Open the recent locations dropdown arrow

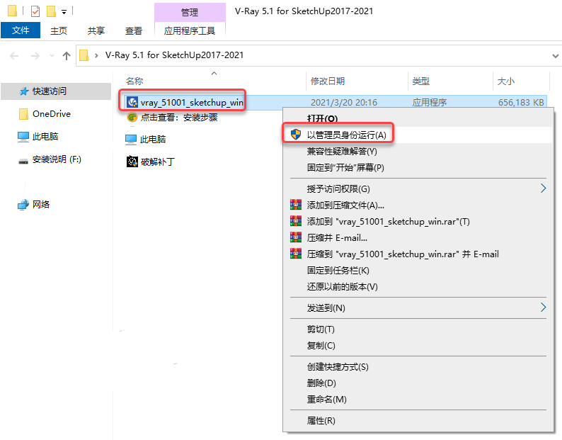tap(52, 56)
